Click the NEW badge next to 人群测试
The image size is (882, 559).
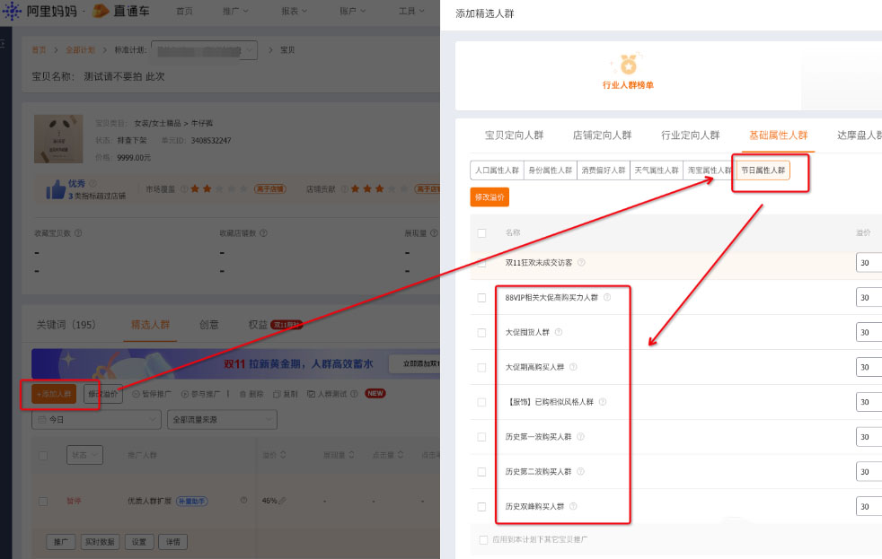[375, 392]
